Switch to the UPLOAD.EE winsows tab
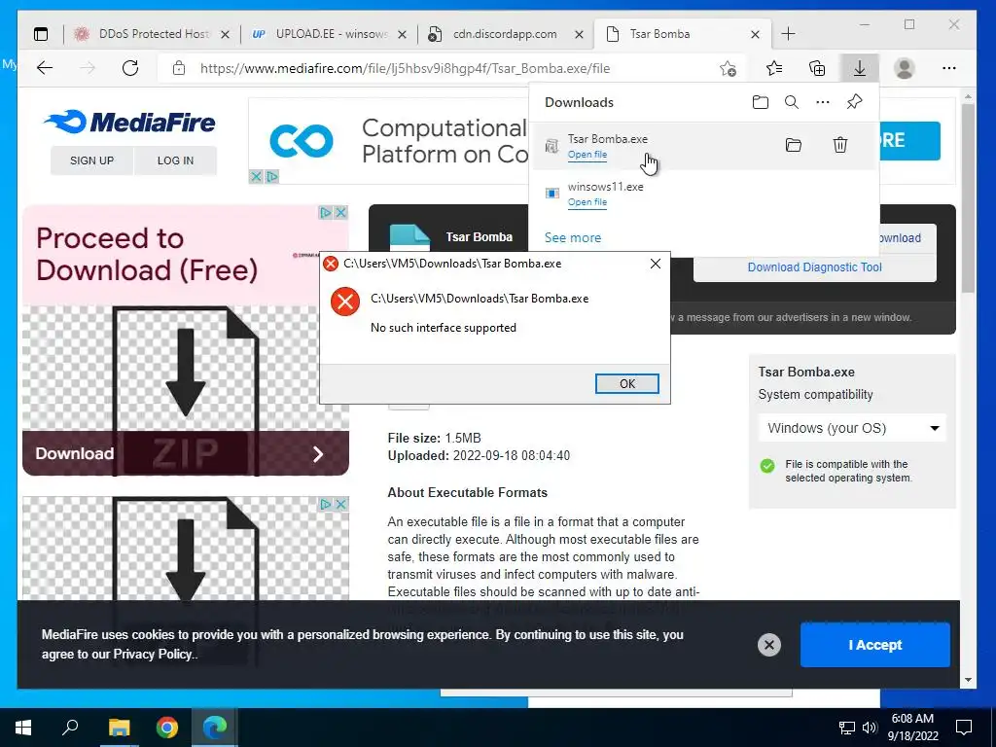The image size is (996, 747). [329, 34]
